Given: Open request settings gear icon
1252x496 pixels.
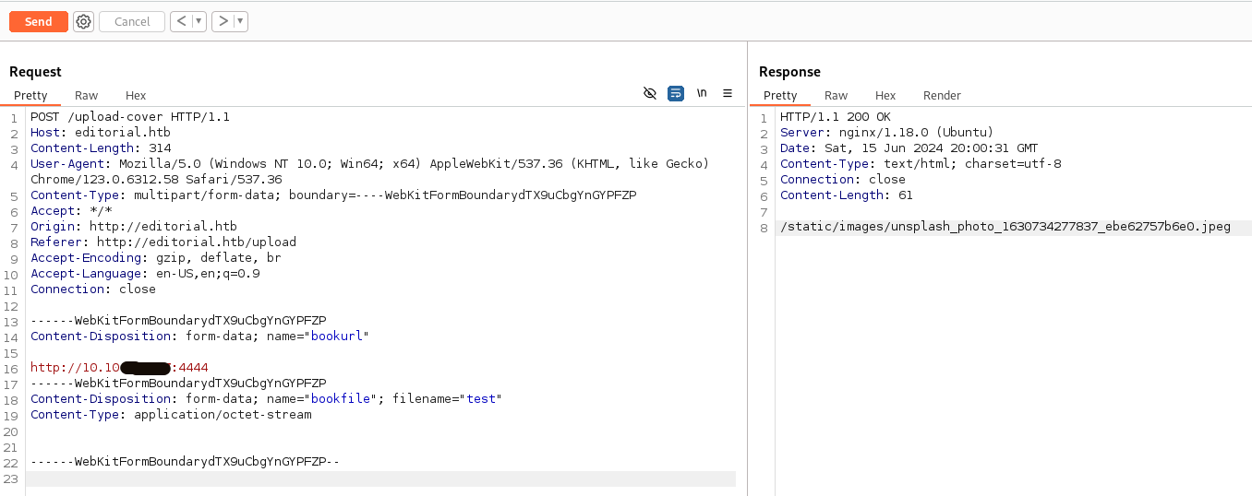Looking at the screenshot, I should tap(84, 21).
